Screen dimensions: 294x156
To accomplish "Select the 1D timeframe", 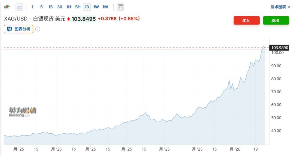I will tap(87, 7).
